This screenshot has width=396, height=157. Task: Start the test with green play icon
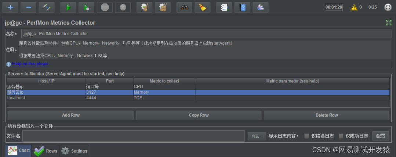pyautogui.click(x=68, y=7)
